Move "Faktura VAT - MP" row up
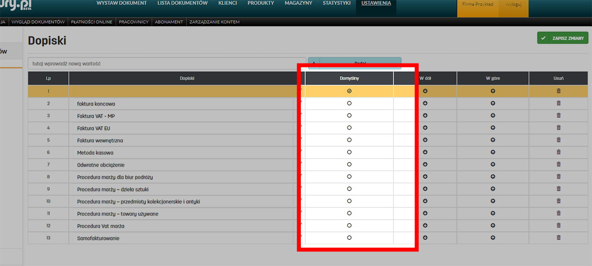The height and width of the screenshot is (266, 592). (492, 116)
